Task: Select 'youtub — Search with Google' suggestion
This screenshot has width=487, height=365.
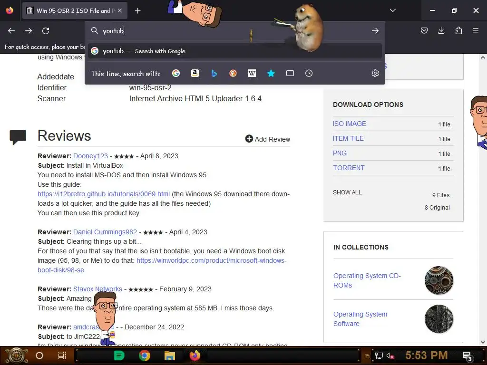Action: (234, 51)
